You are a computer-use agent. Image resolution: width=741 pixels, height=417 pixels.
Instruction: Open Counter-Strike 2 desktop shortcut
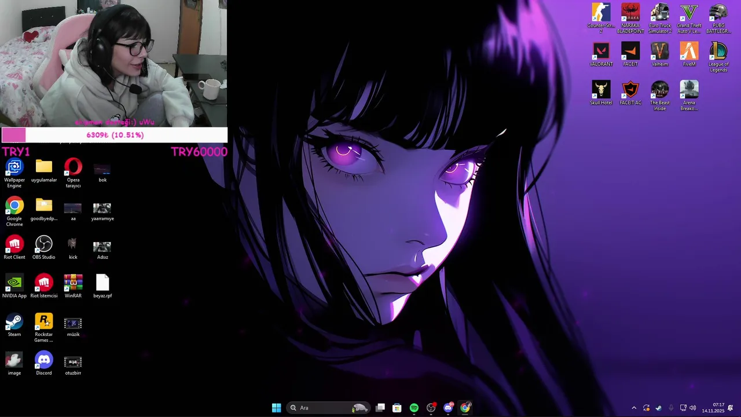point(601,18)
